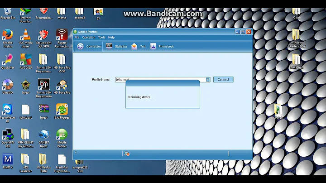Image resolution: width=326 pixels, height=183 pixels.
Task: Select the HD Tune Pro shortcut icon
Action: click(62, 87)
